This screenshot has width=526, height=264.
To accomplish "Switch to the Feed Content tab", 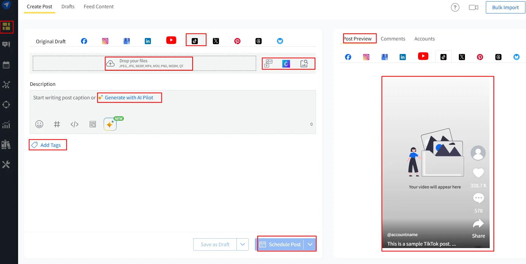I will tap(99, 6).
